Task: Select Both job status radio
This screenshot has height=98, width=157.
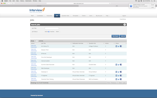Action: pyautogui.click(x=59, y=32)
